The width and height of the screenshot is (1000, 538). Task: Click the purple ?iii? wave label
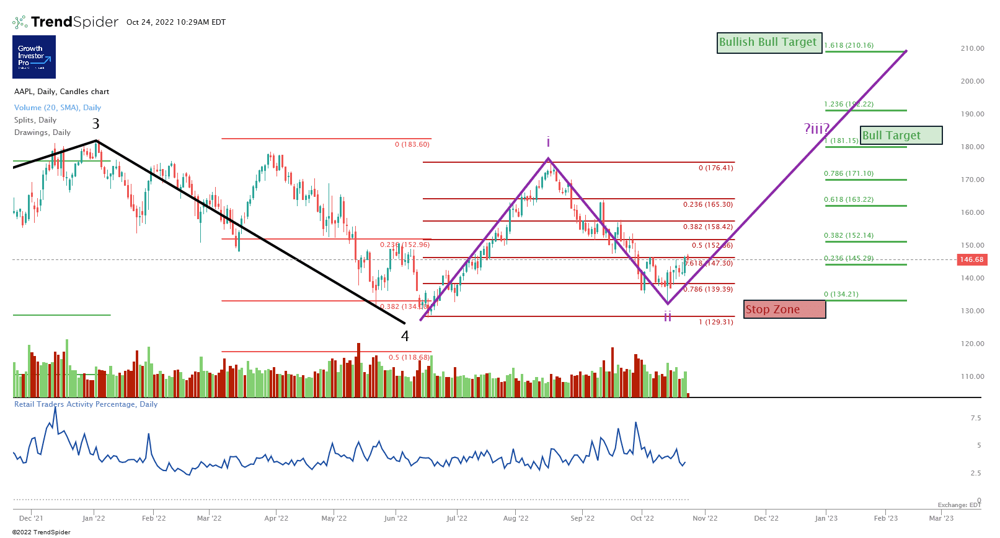[816, 129]
